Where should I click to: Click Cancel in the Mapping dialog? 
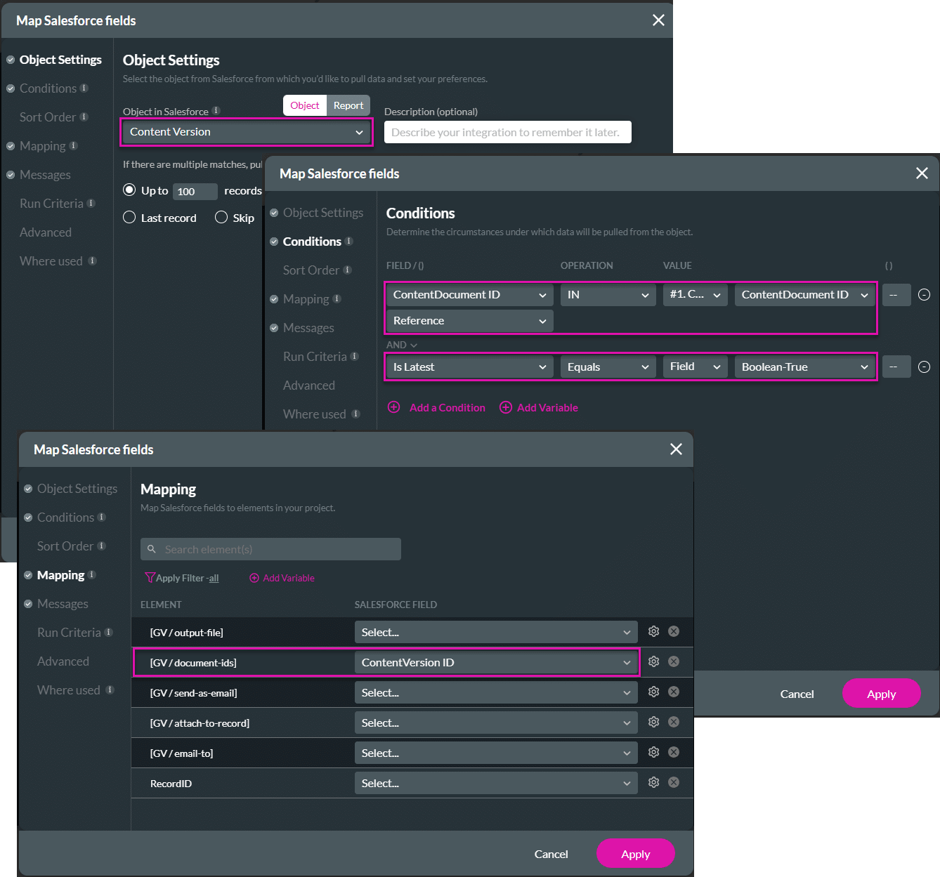[x=551, y=854]
